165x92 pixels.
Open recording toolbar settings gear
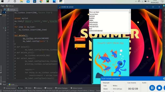[x=164, y=78]
